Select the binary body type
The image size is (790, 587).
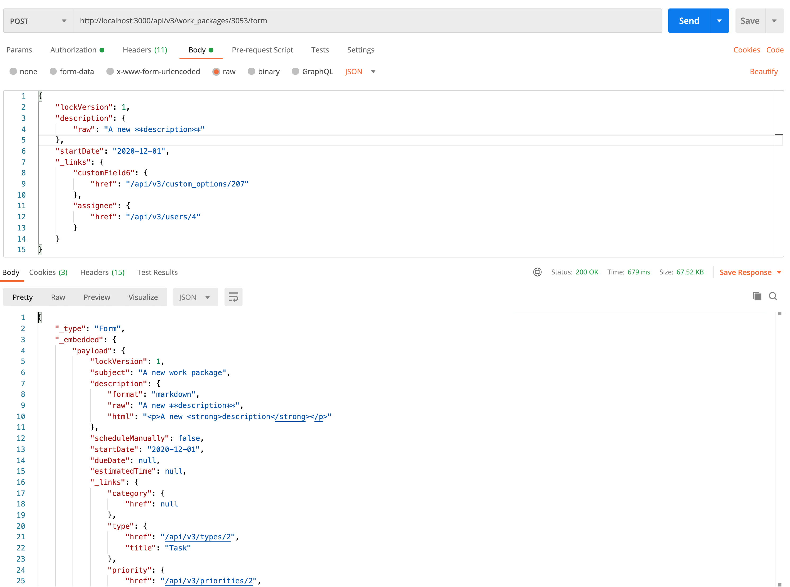[x=252, y=72]
